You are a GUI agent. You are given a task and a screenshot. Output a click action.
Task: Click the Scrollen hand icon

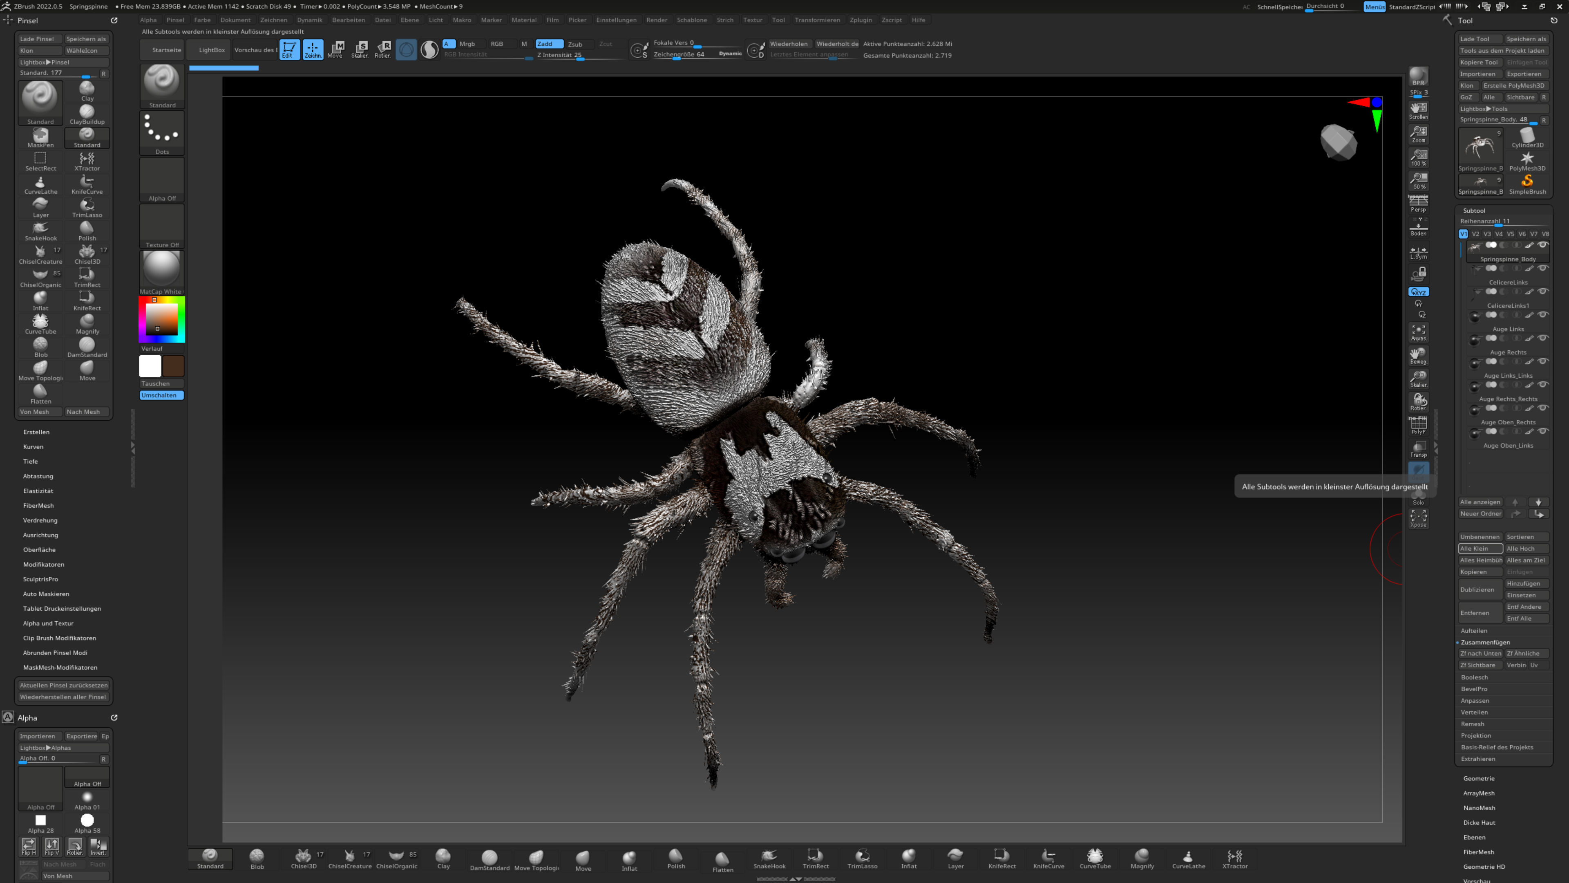coord(1418,111)
